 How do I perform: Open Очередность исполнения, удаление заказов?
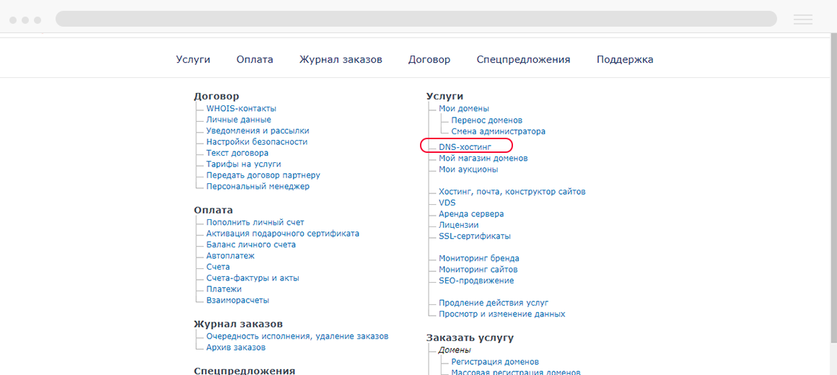tap(297, 337)
